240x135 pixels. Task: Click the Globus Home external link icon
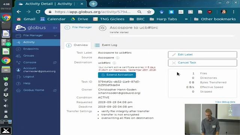pyautogui.click(x=55, y=90)
